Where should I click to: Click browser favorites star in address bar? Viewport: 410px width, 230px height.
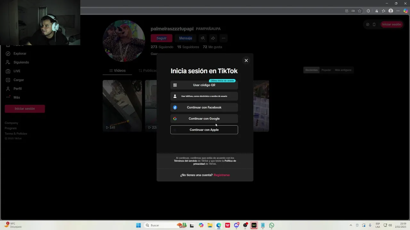click(x=359, y=11)
